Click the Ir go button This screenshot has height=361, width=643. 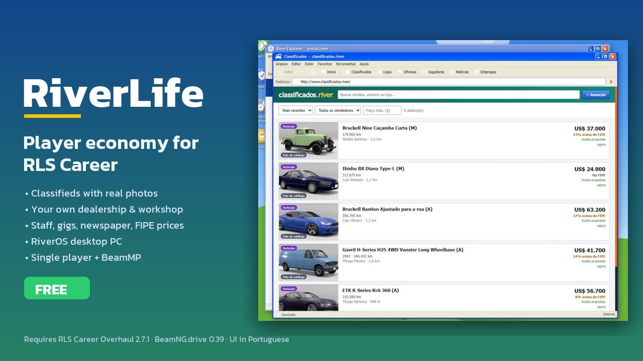coord(611,82)
